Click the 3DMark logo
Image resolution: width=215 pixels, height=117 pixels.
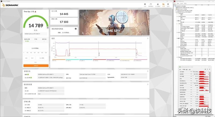point(10,5)
